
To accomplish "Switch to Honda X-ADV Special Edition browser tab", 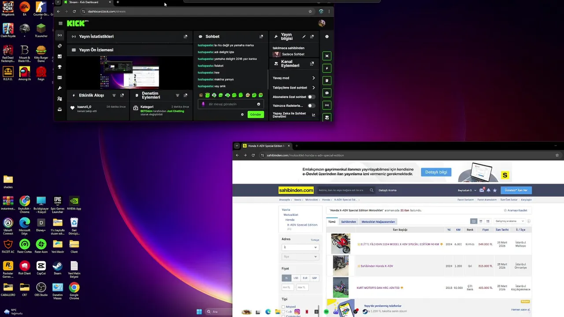I will click(266, 146).
